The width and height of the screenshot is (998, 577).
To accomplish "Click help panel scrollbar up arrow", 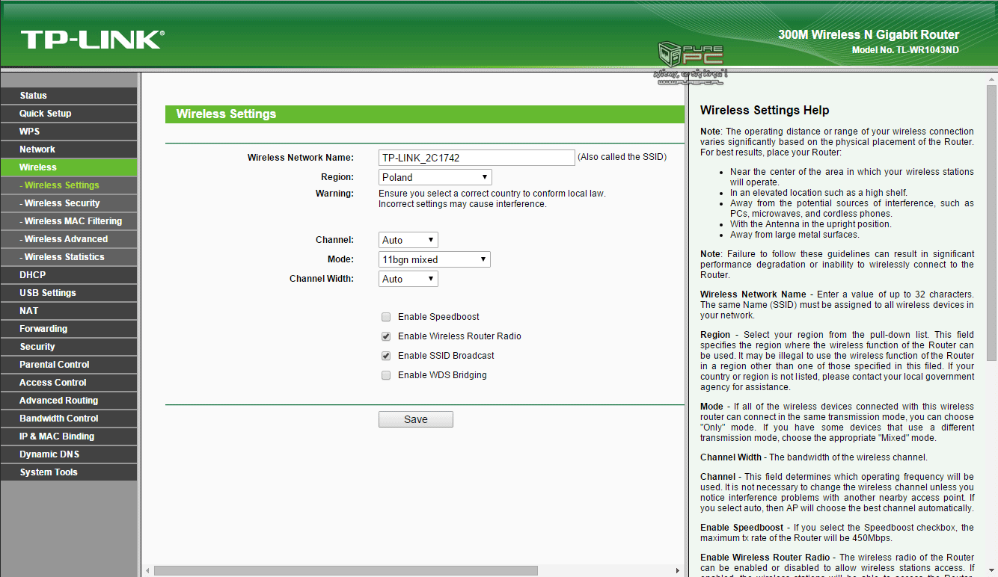I will point(991,78).
